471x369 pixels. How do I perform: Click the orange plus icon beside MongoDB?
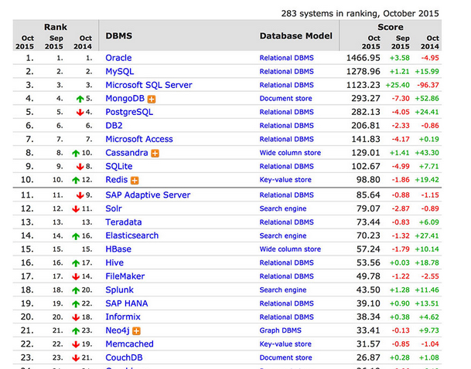(152, 100)
